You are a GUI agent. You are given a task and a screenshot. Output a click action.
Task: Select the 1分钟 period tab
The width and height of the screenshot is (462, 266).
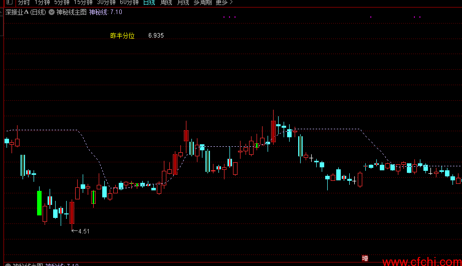[42, 3]
